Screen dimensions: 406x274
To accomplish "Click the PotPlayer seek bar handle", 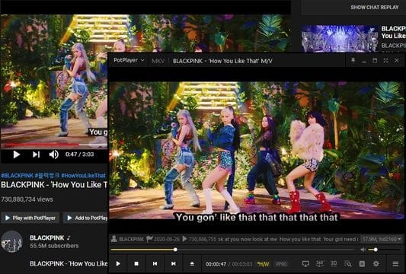I will [175, 250].
